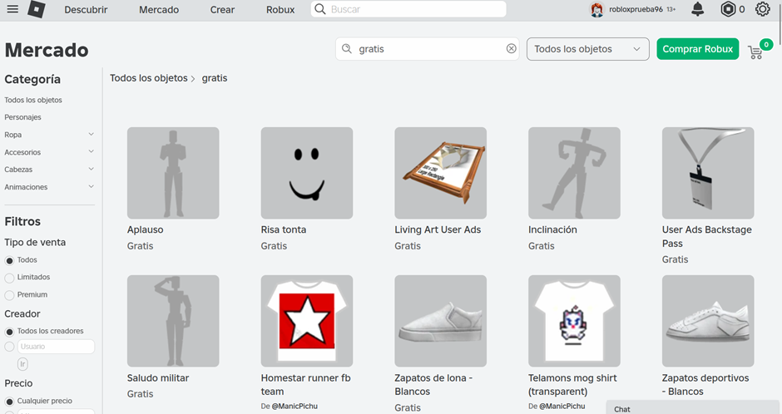Viewport: 782px width, 414px height.
Task: Select Cualquier precio radio button
Action: click(x=9, y=402)
